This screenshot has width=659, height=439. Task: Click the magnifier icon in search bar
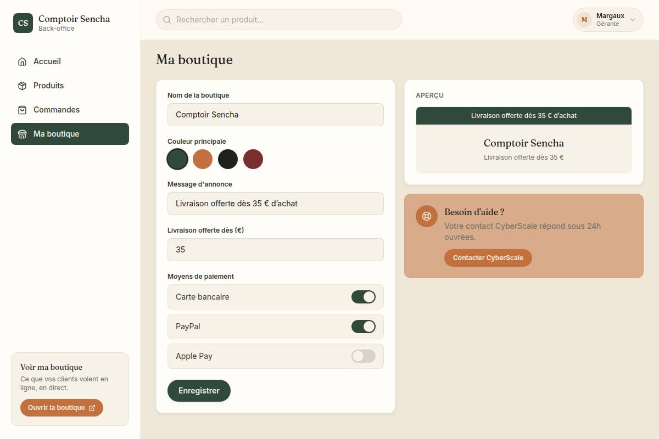click(x=167, y=20)
